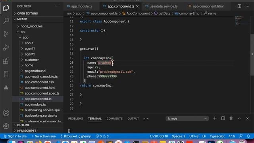
Task: Create a new terminal with plus icon
Action: (215, 118)
